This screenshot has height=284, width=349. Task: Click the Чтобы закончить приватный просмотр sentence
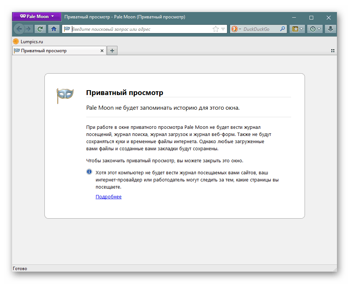(x=165, y=160)
